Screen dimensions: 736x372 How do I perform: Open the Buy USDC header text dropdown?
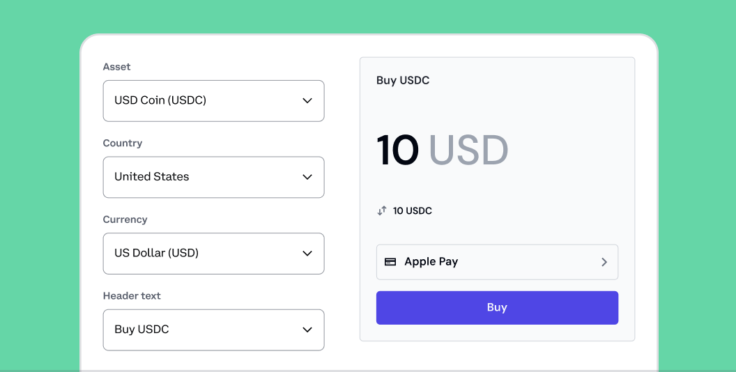click(x=213, y=330)
